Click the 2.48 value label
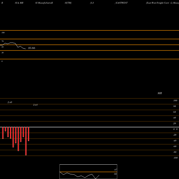 pyautogui.click(x=10, y=102)
